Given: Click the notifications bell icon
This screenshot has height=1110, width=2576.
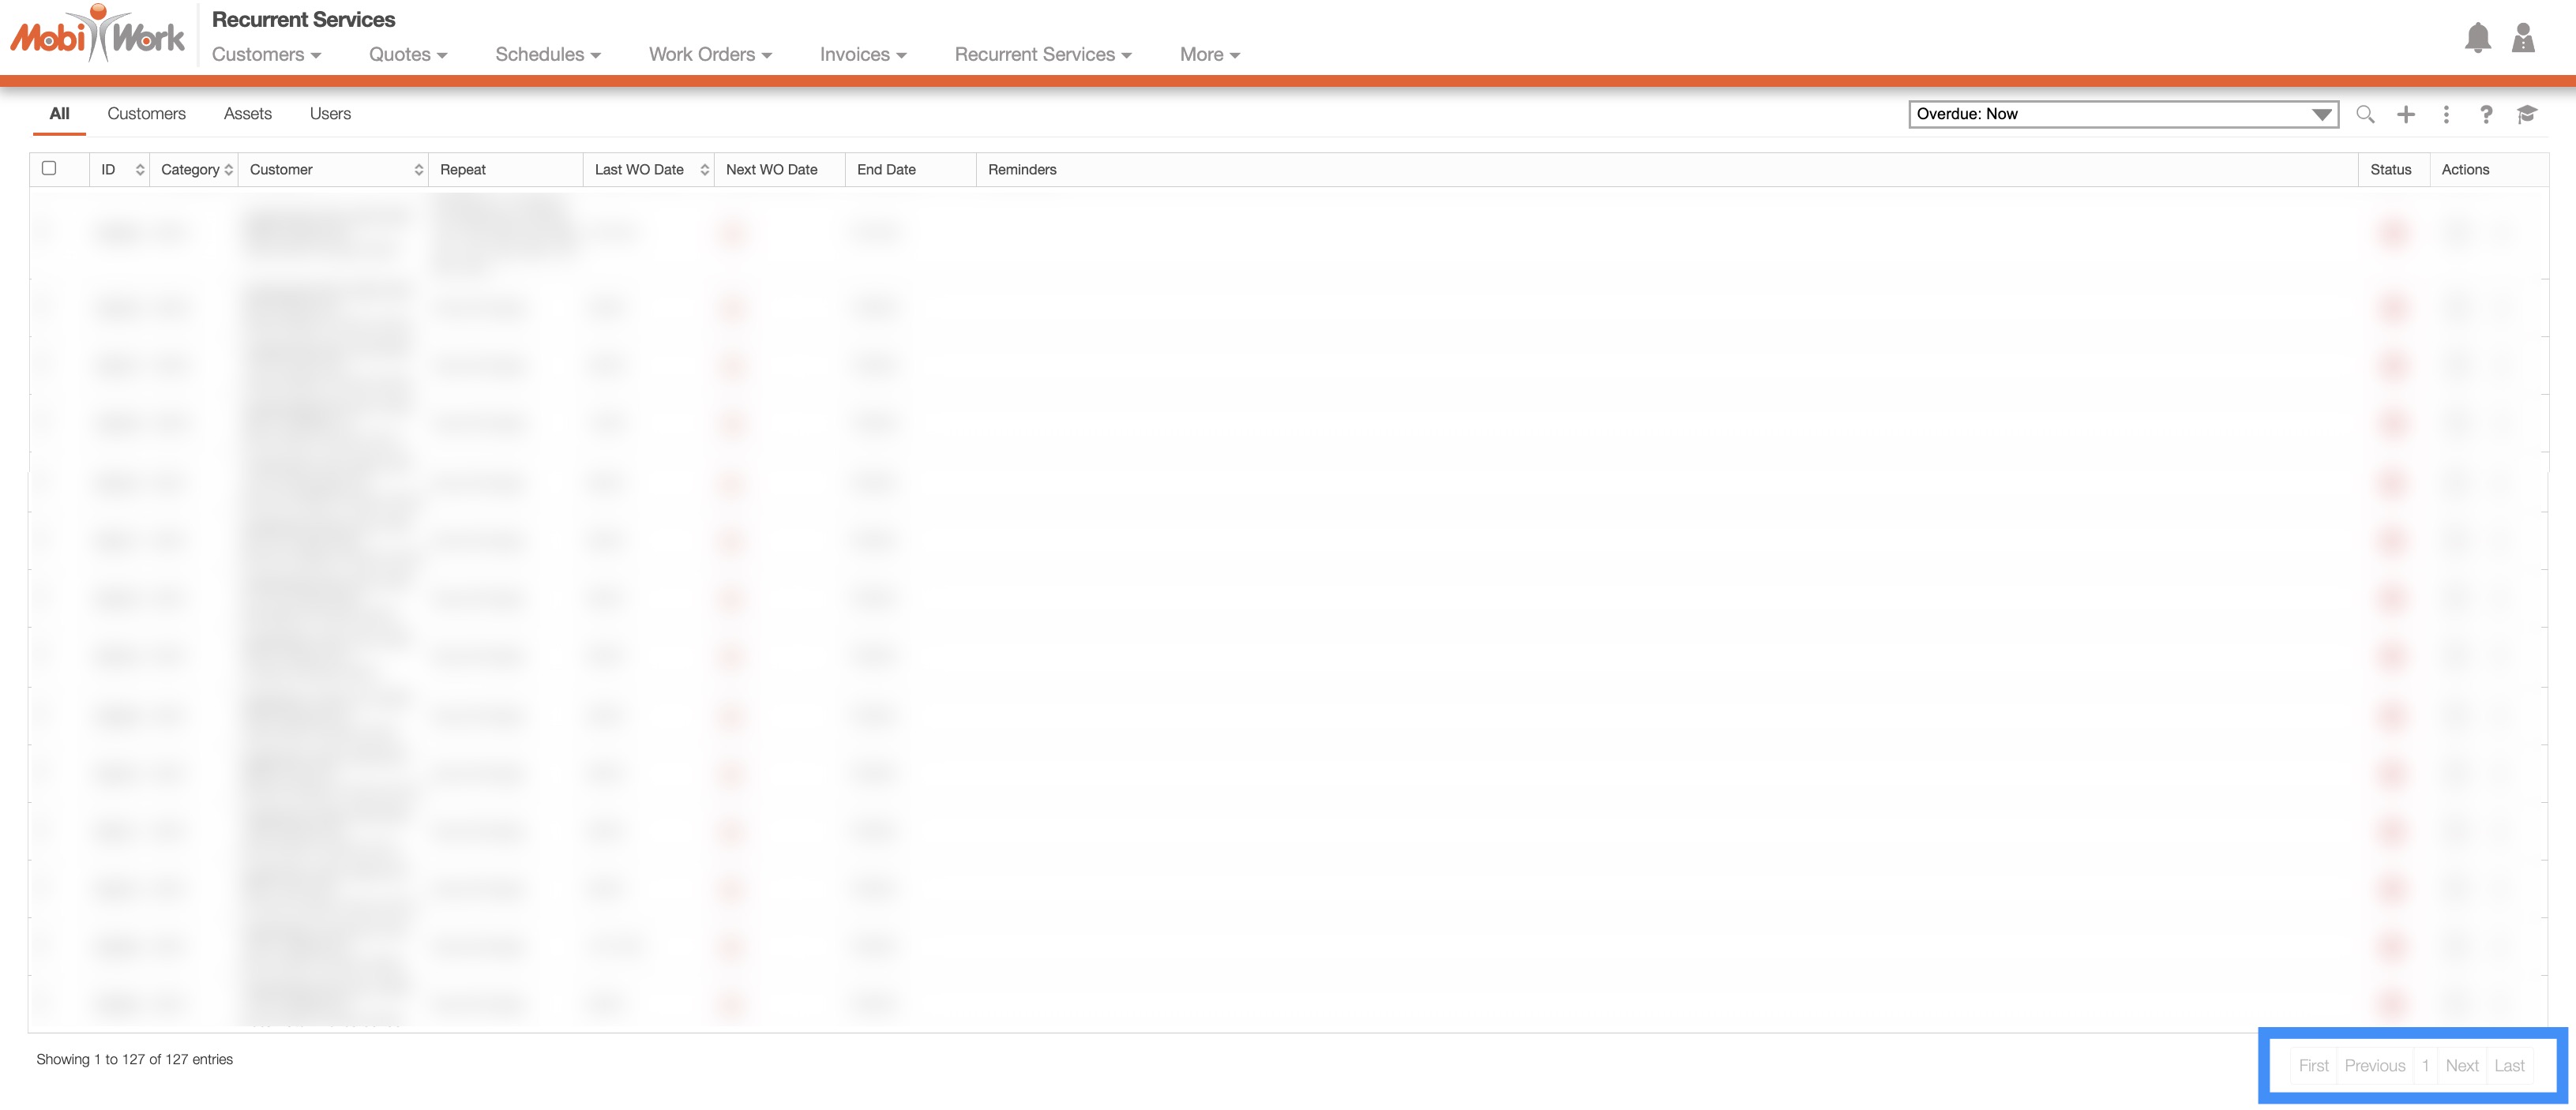Looking at the screenshot, I should pyautogui.click(x=2477, y=38).
